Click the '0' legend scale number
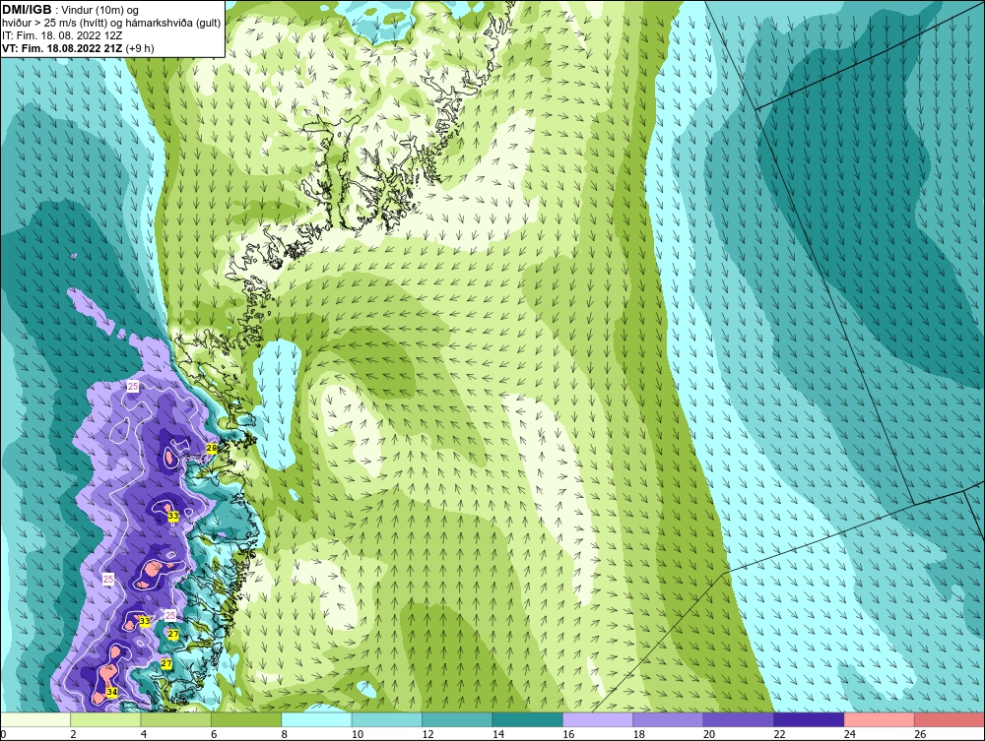 [x=3, y=734]
